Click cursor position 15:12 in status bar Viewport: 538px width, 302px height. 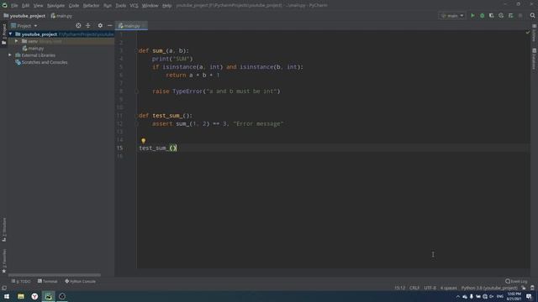pos(399,288)
